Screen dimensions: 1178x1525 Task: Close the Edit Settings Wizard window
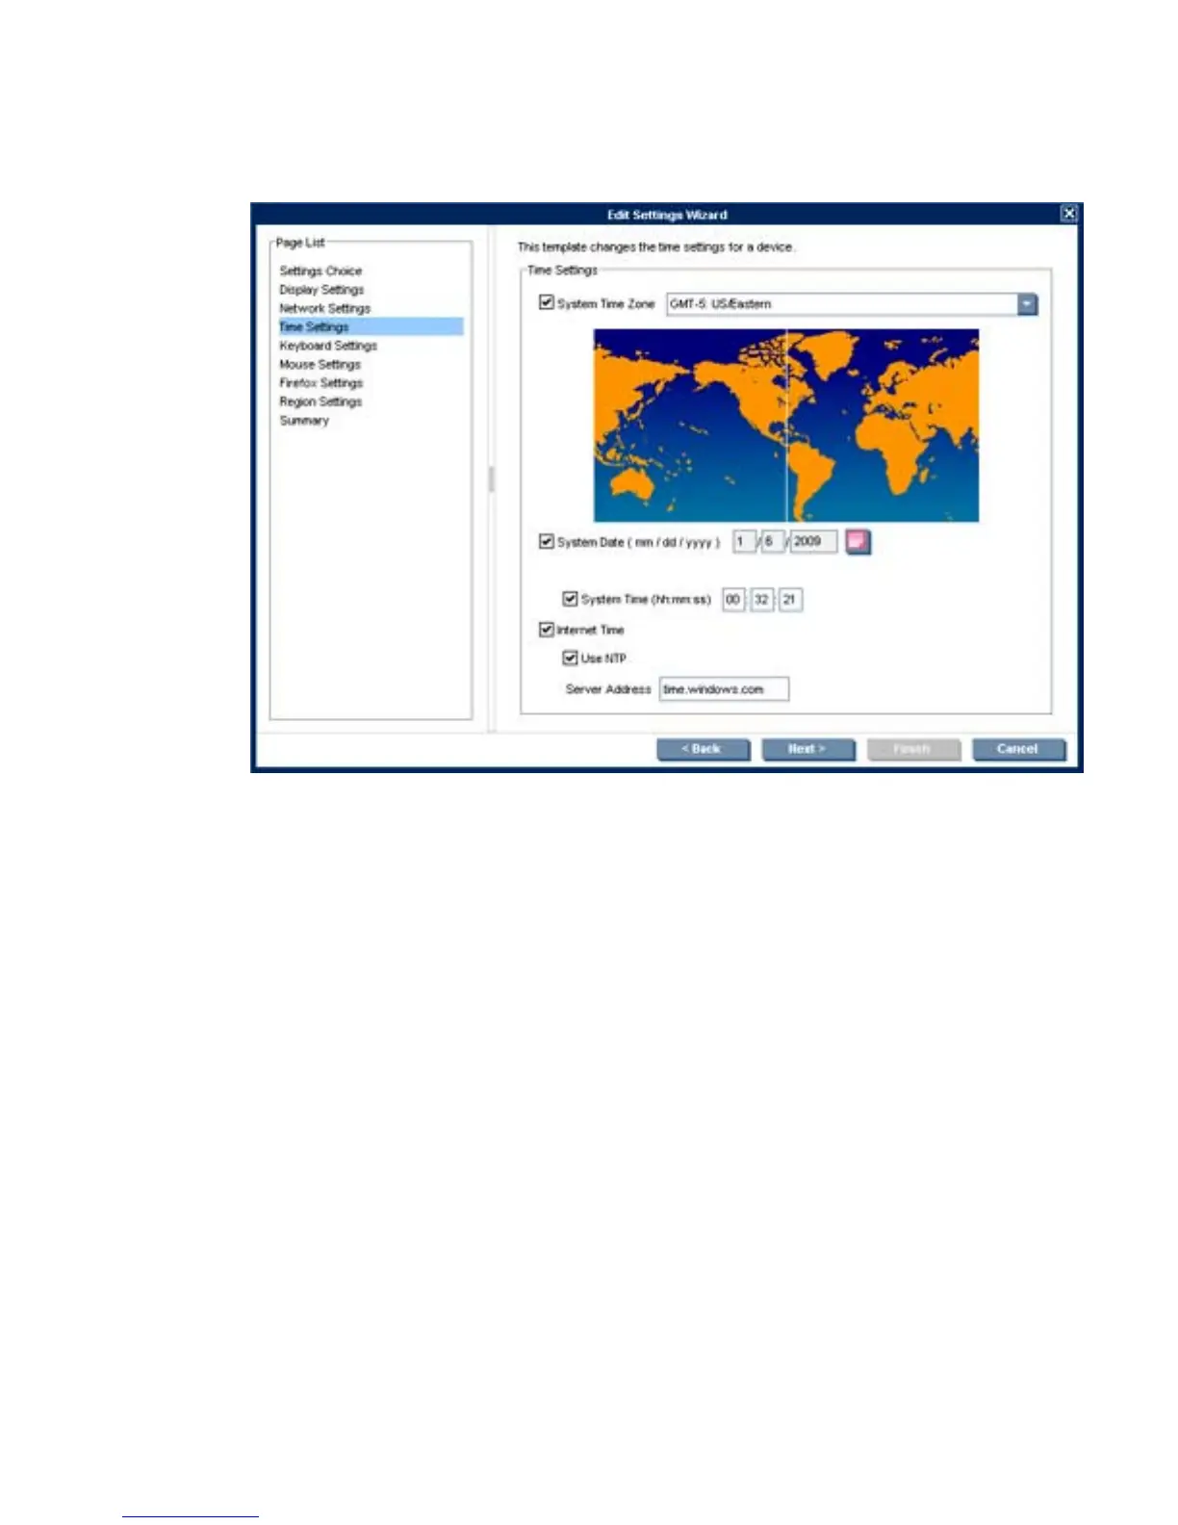tap(1069, 214)
